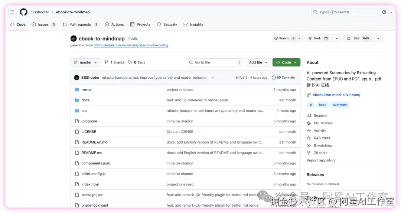Switch to the Security tab
401x213 pixels.
(x=167, y=24)
